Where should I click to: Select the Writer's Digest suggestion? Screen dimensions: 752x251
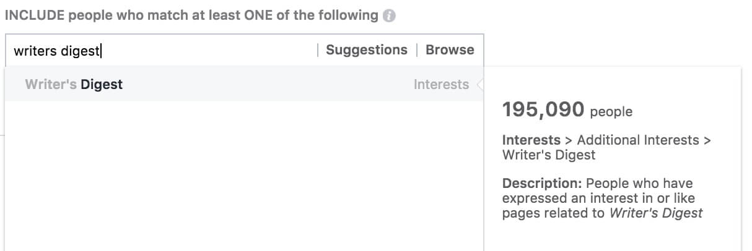tap(244, 84)
